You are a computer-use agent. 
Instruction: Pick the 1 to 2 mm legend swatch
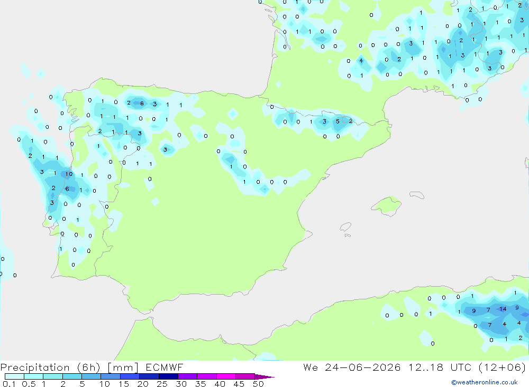tap(53, 376)
